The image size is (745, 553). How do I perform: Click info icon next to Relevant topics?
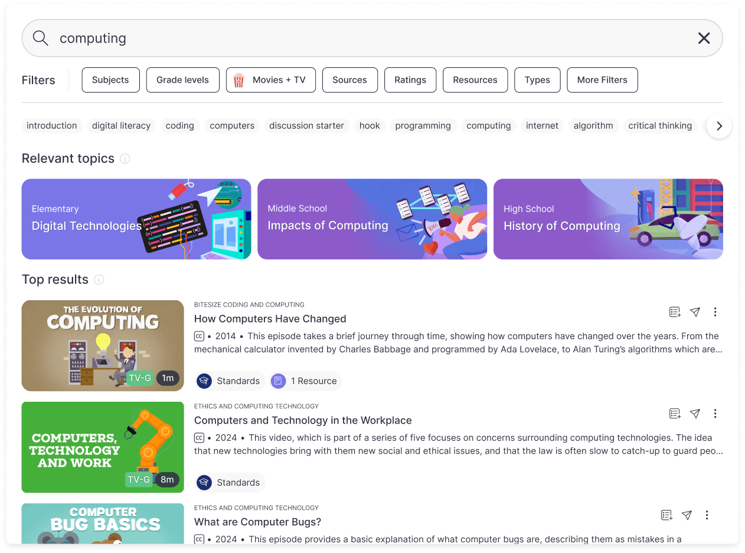tap(125, 158)
